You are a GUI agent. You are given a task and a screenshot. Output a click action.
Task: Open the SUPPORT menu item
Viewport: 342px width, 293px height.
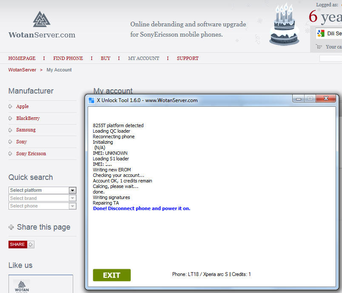(x=188, y=58)
